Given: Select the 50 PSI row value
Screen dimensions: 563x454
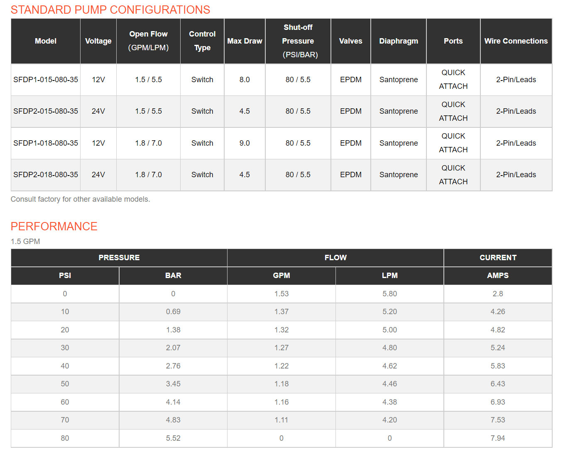Looking at the screenshot, I should click(65, 384).
